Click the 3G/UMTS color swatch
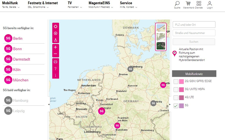Image resolution: width=225 pixels, height=140 pixels. [x=181, y=89]
